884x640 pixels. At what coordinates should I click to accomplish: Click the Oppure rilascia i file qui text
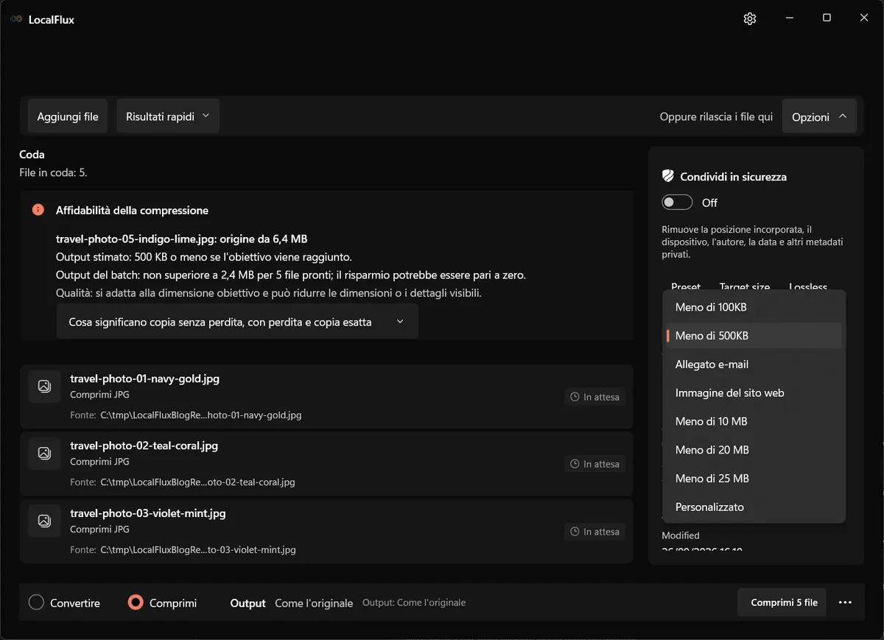[x=716, y=116]
